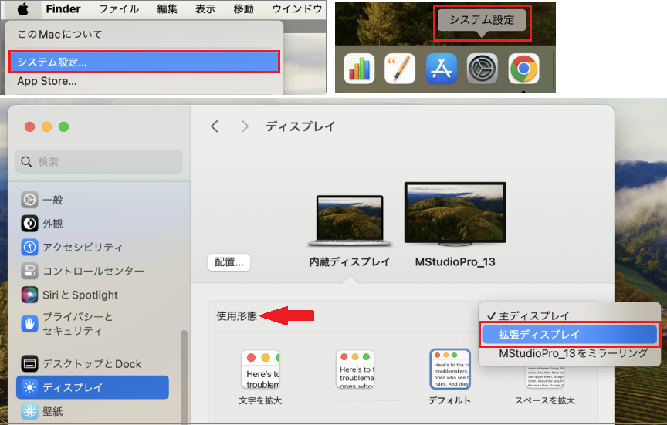The width and height of the screenshot is (667, 425).
Task: Click in the 検索 search field
Action: pyautogui.click(x=99, y=161)
